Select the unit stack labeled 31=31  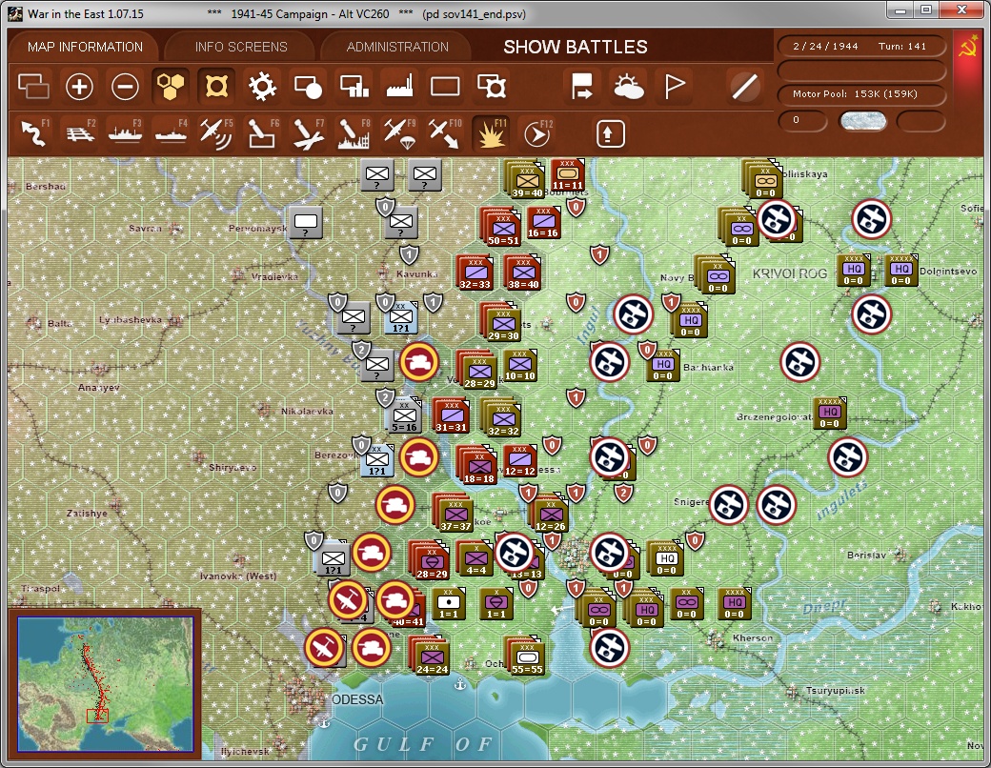452,416
